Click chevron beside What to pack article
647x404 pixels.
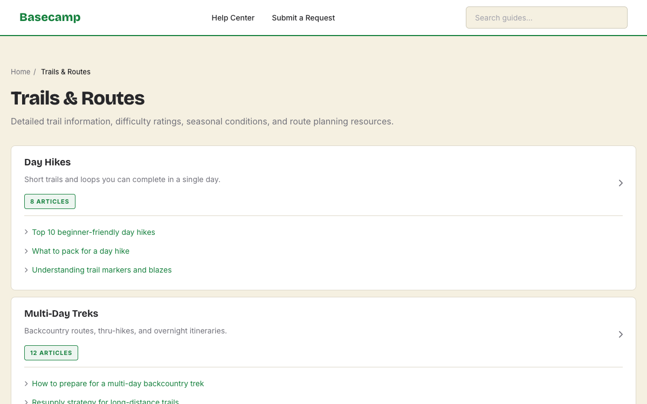click(26, 251)
